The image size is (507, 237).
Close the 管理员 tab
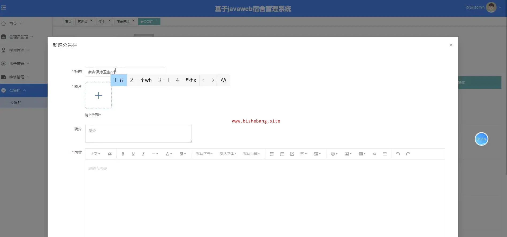[91, 21]
